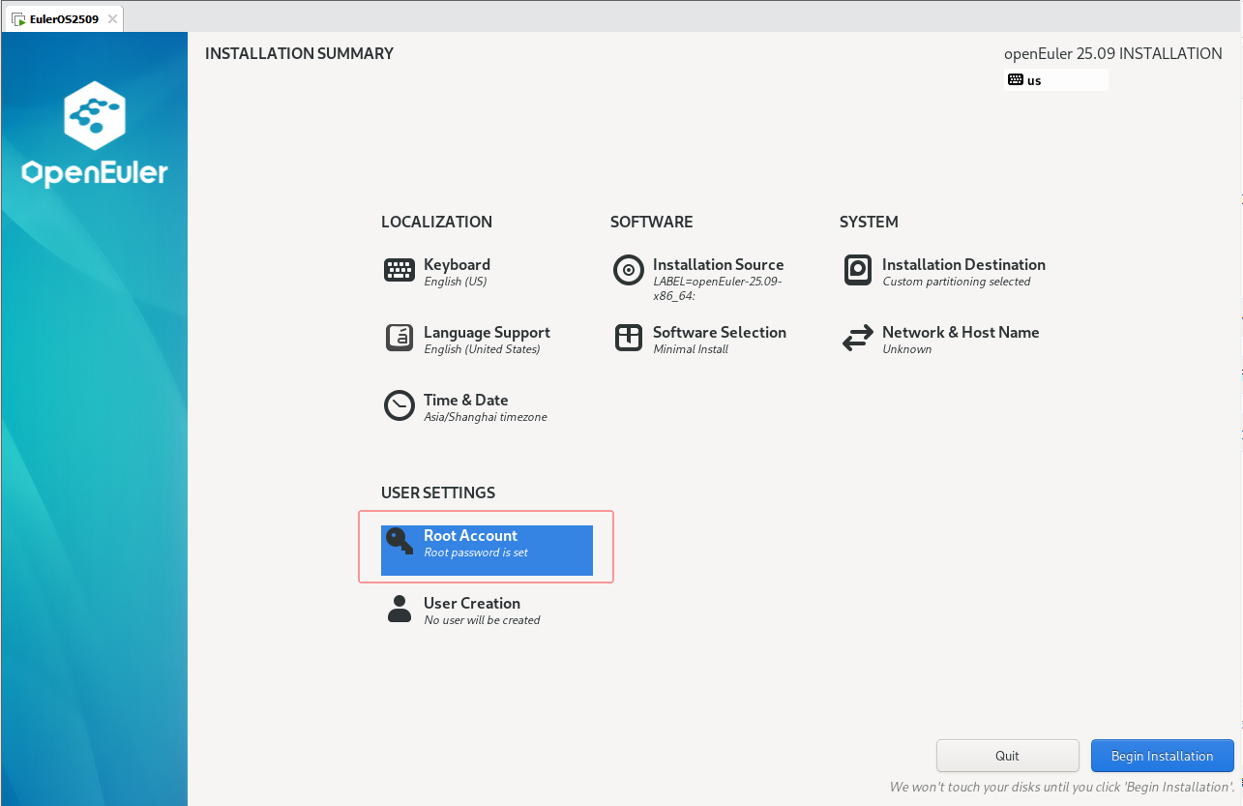Click the Language Support icon
This screenshot has width=1243, height=806.
(400, 338)
